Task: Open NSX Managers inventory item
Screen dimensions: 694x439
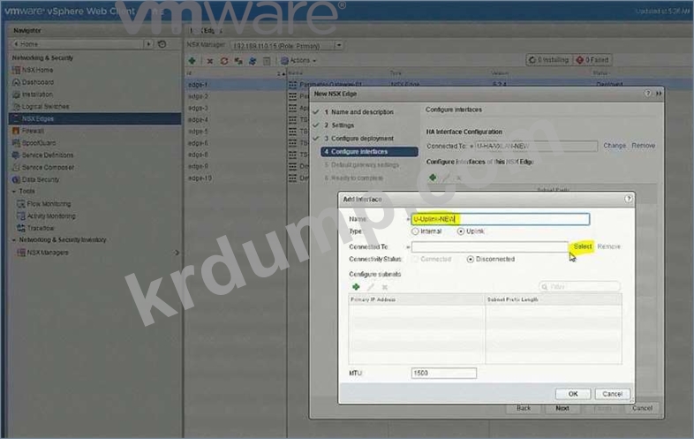Action: pos(48,253)
